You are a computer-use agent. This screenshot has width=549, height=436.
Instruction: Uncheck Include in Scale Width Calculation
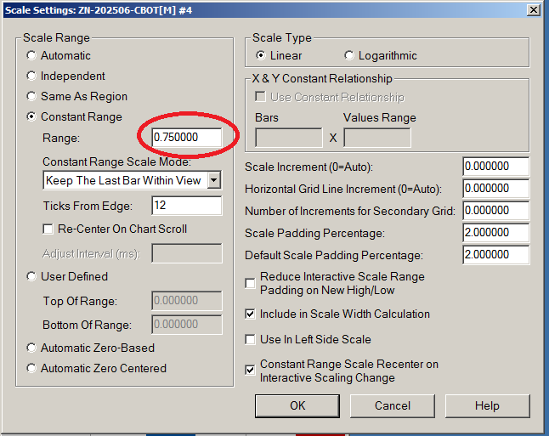(251, 314)
